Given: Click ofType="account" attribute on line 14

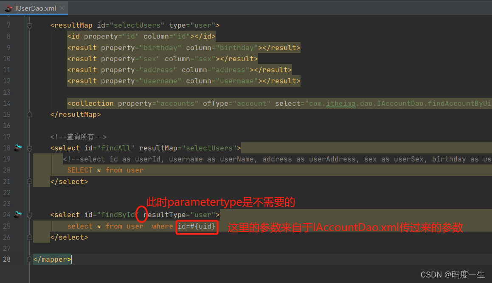Looking at the screenshot, I should coord(236,103).
